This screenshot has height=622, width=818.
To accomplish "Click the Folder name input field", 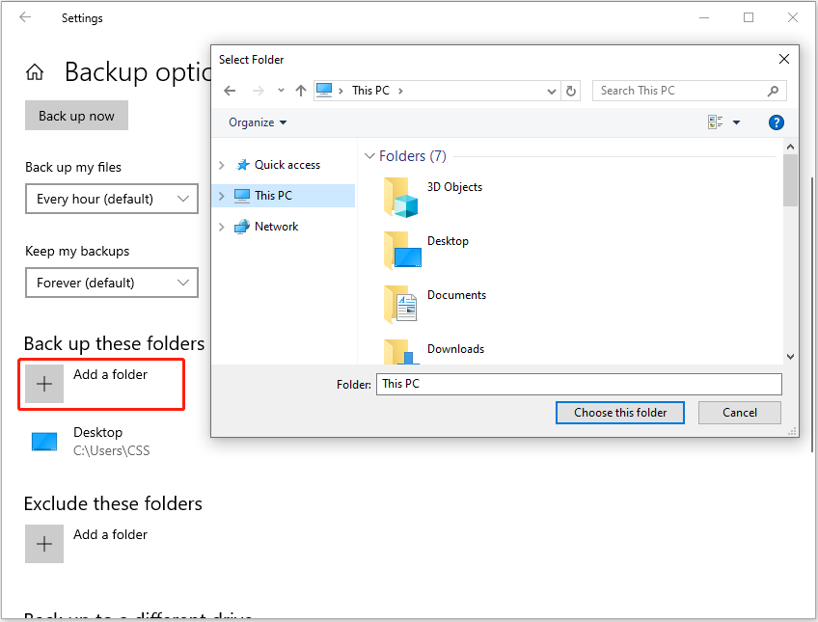I will coord(579,384).
